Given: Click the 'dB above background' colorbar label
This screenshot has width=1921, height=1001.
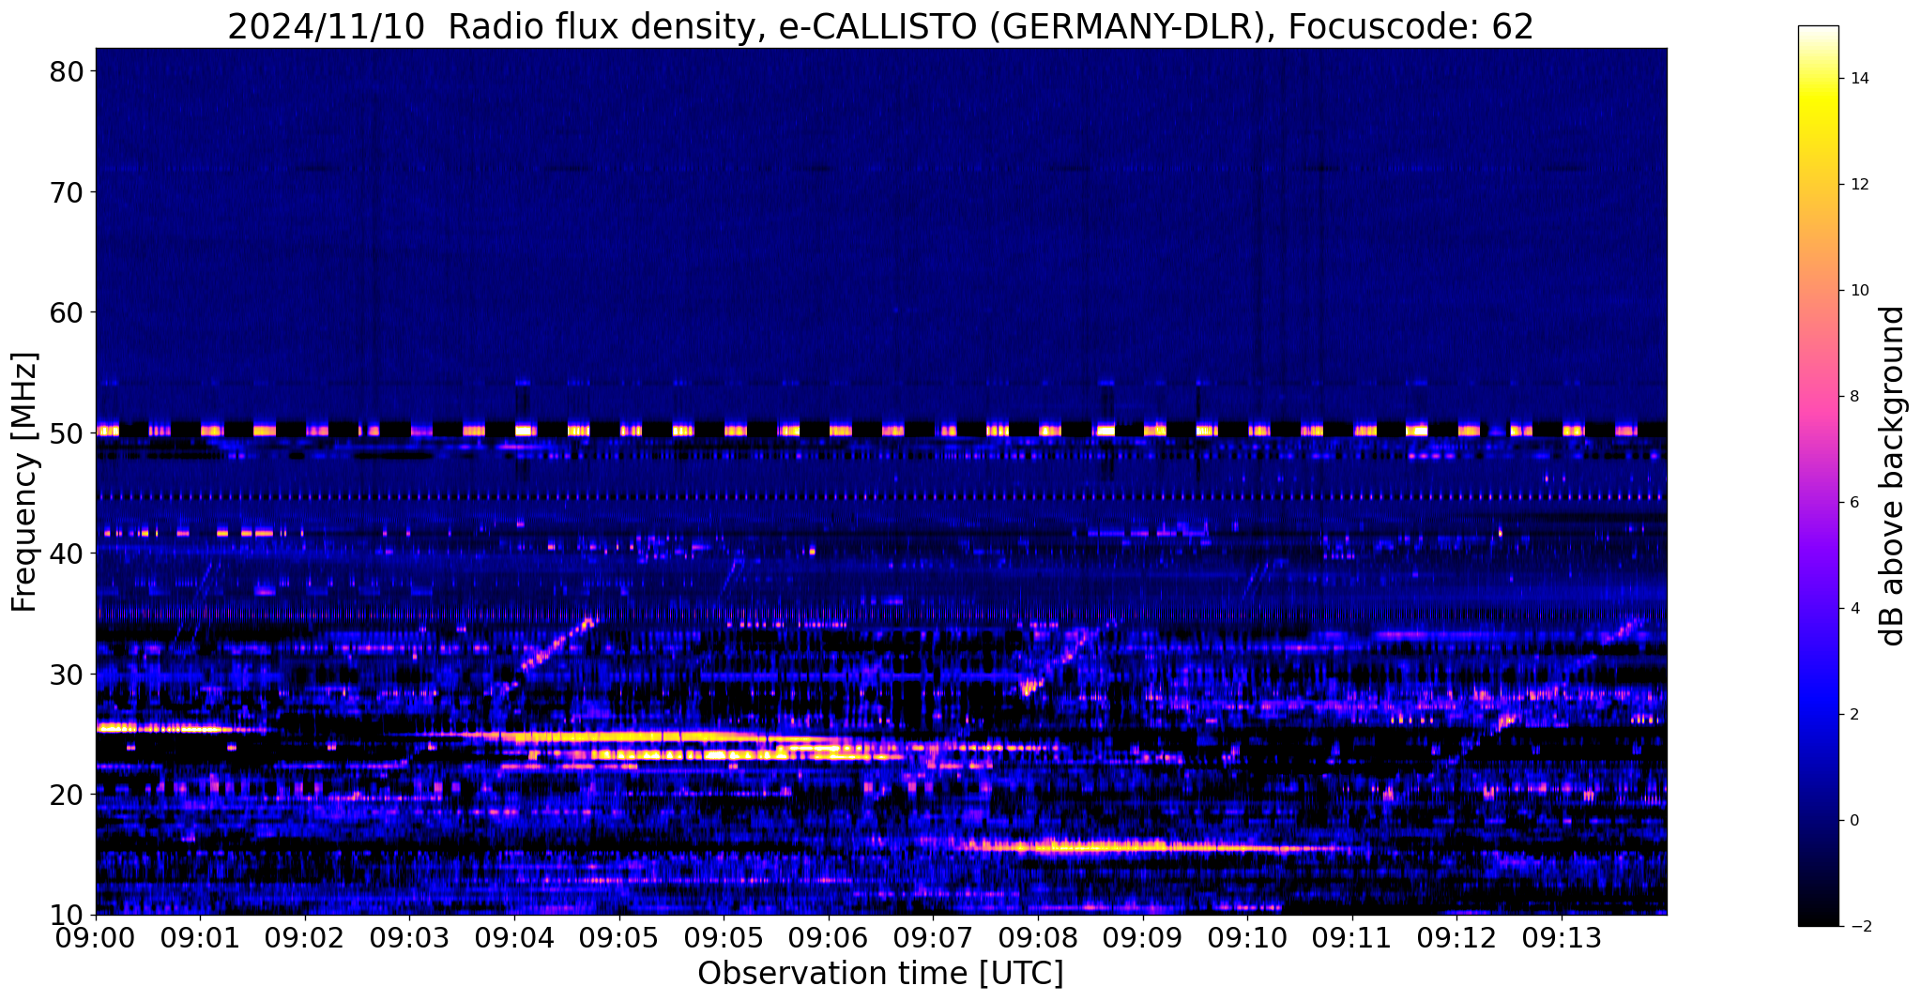Looking at the screenshot, I should point(1893,476).
